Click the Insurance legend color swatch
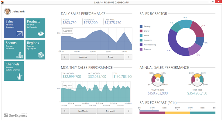This screenshot has width=223, height=121. click(x=141, y=40)
